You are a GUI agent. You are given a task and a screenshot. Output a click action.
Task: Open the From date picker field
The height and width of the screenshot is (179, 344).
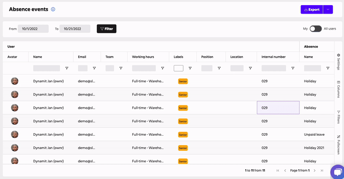pyautogui.click(x=33, y=29)
